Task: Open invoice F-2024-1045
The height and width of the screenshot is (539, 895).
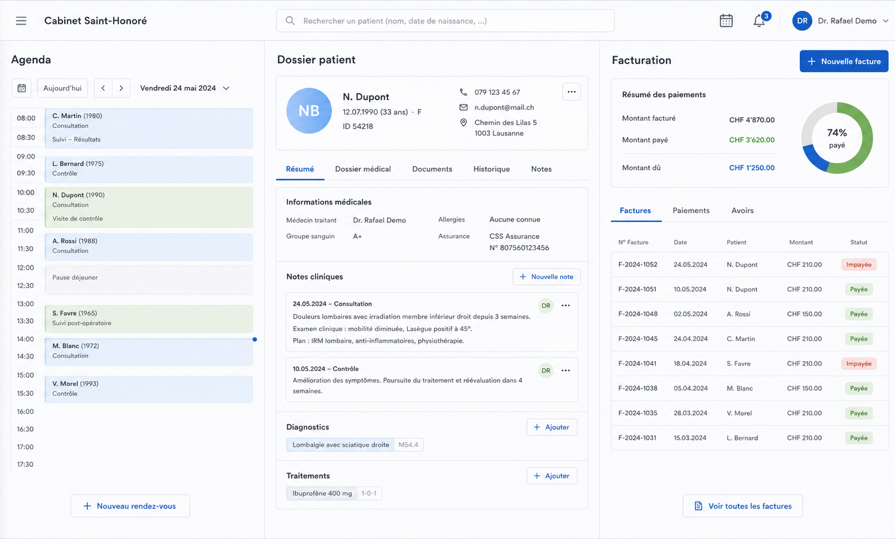Action: point(749,339)
